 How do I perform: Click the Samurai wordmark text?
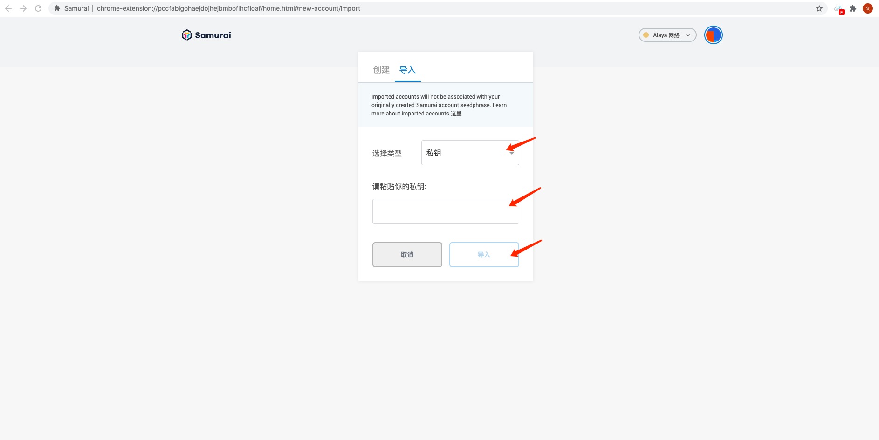pyautogui.click(x=213, y=35)
